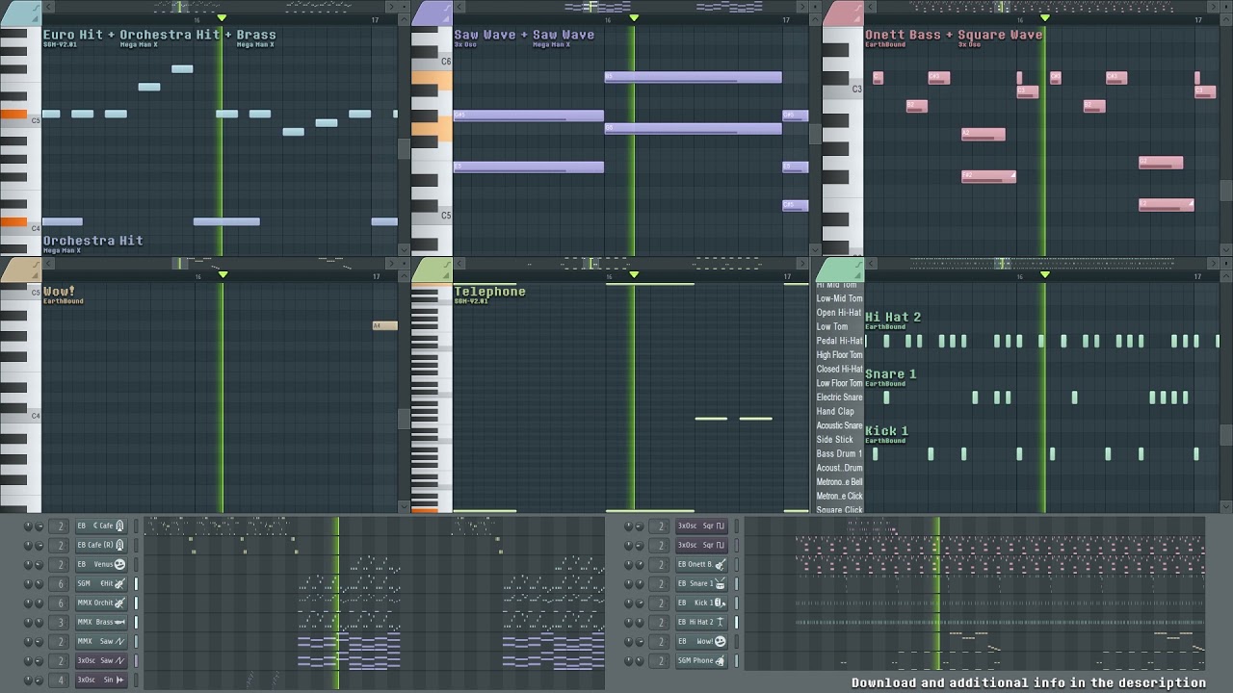Select the Bass Drum 1 drum row label
This screenshot has width=1233, height=693.
[840, 453]
